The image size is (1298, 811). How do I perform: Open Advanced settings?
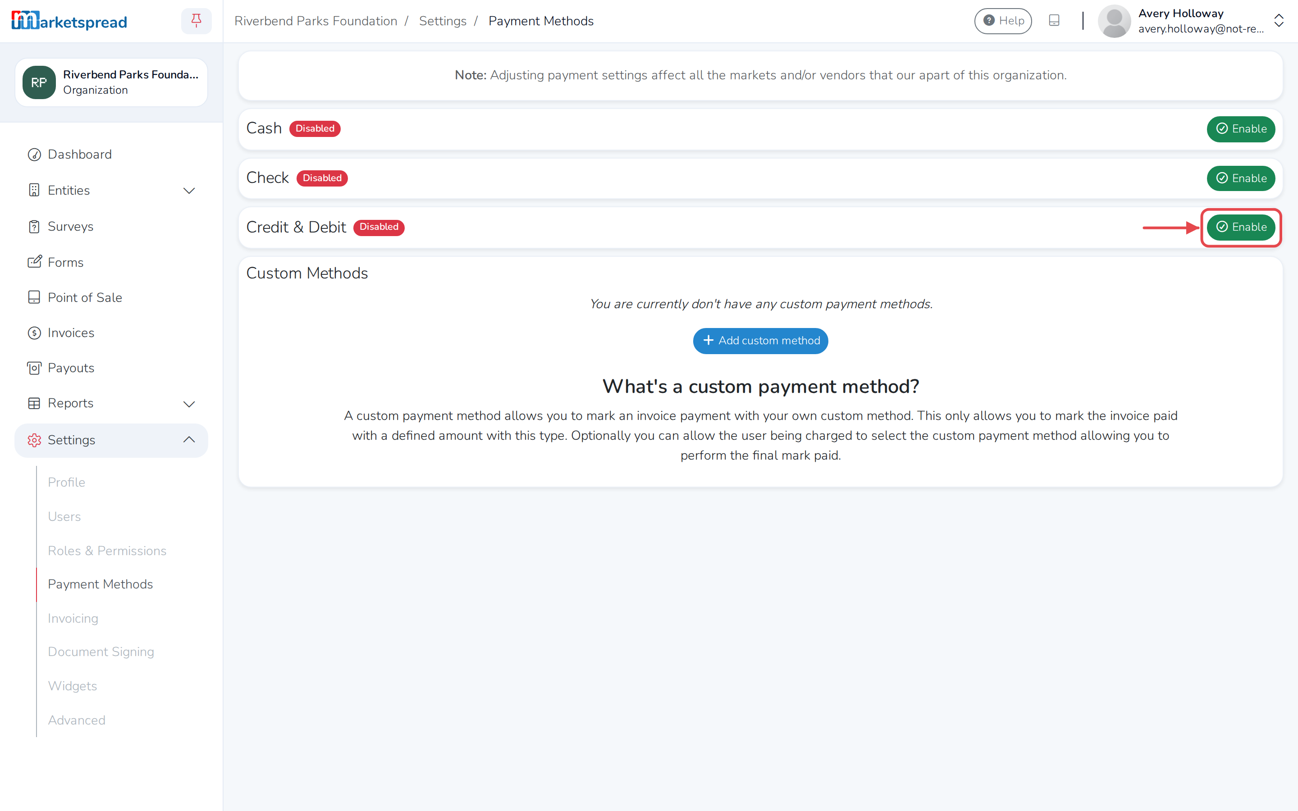click(77, 720)
